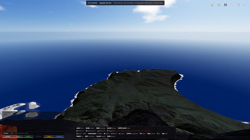250x140 pixels.
Task: Click the Shift Sprint hint in bottom panel
Action: 111,136
